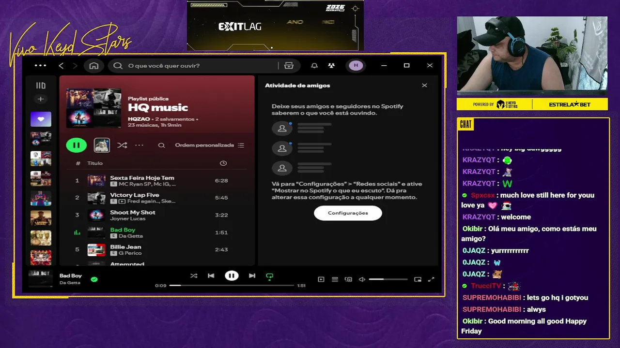620x348 pixels.
Task: Open the Spotify three-dot main menu
Action: click(41, 65)
